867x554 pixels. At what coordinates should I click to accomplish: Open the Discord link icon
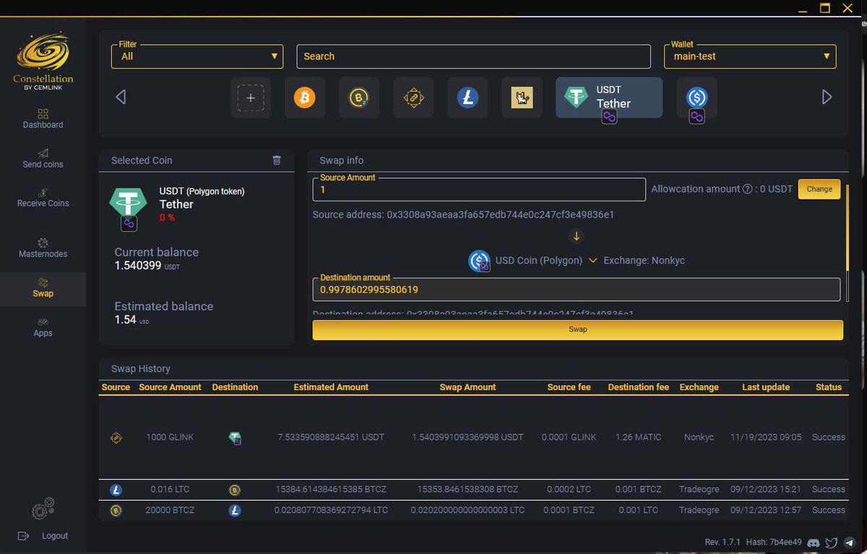tap(814, 542)
